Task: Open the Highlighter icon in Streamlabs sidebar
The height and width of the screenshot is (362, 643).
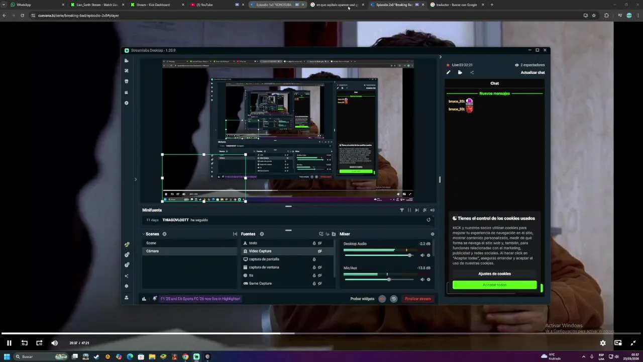Action: coord(127,92)
